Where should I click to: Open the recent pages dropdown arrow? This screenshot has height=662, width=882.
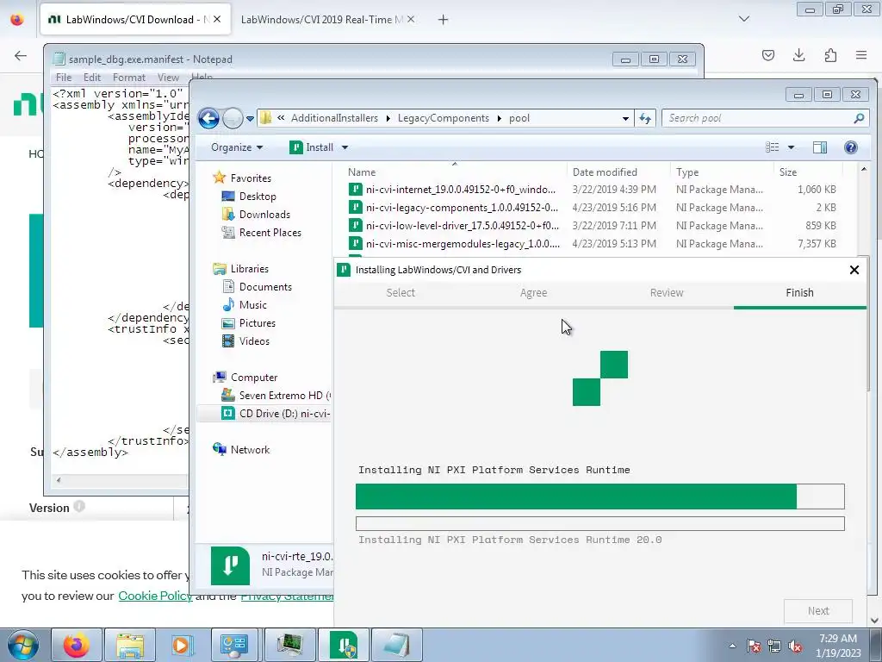[x=249, y=119]
